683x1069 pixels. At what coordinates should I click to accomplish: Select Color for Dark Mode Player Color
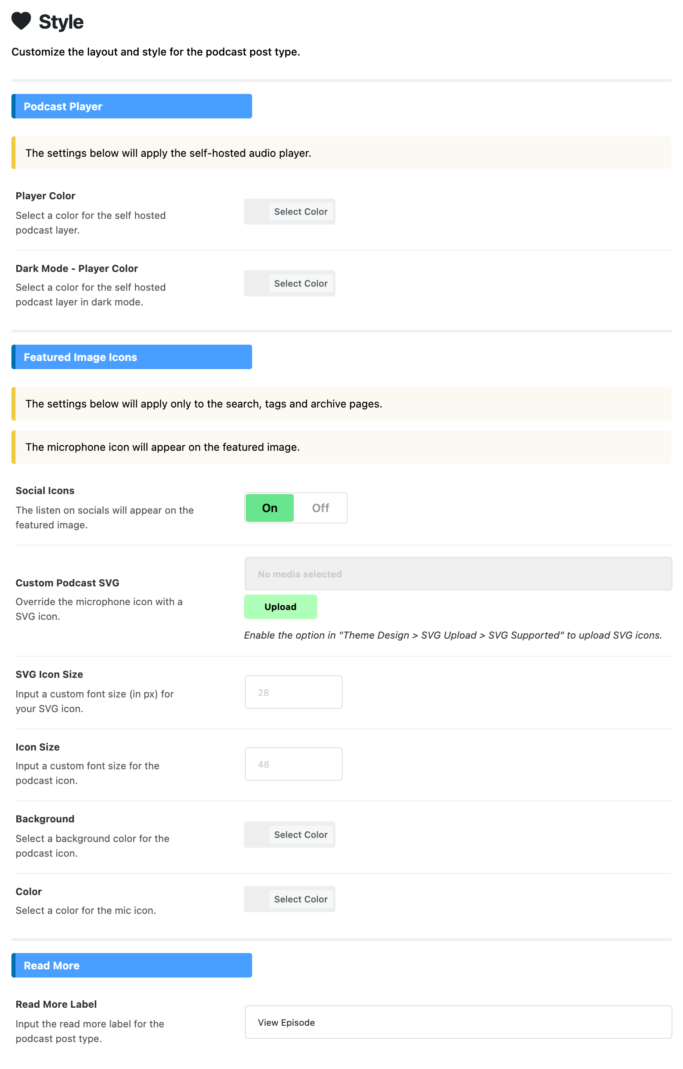pyautogui.click(x=301, y=284)
